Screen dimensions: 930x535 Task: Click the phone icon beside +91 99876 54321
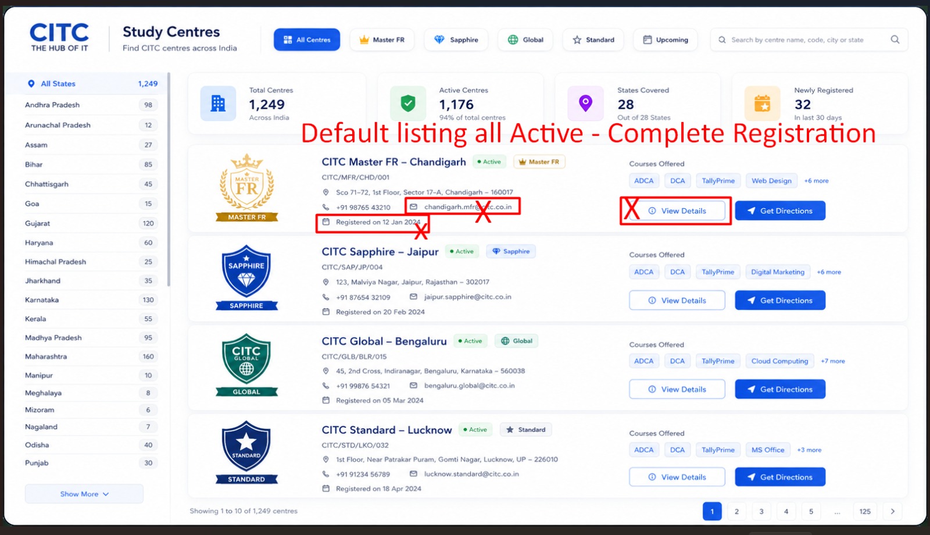click(x=326, y=386)
